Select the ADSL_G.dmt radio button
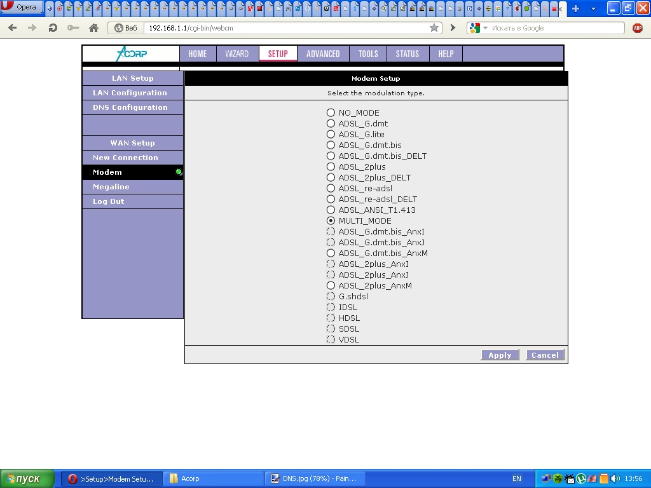This screenshot has width=651, height=488. [x=331, y=124]
